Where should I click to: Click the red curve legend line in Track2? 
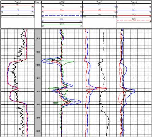pyautogui.click(x=18, y=6)
